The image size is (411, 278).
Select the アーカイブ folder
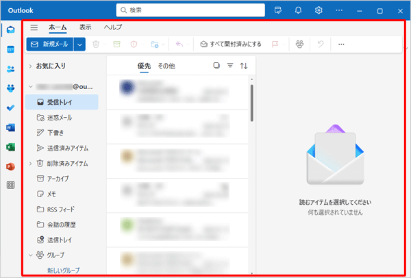click(62, 179)
